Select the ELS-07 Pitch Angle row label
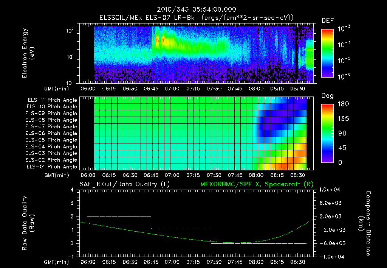Image resolution: width=387 pixels, height=268 pixels. (51, 126)
